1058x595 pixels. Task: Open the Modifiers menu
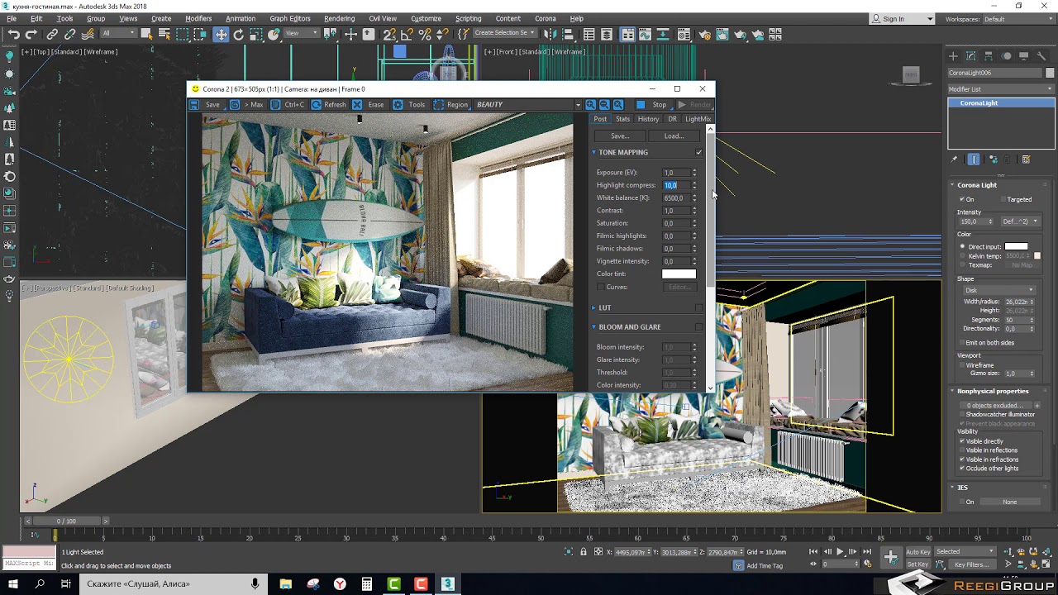[x=198, y=18]
